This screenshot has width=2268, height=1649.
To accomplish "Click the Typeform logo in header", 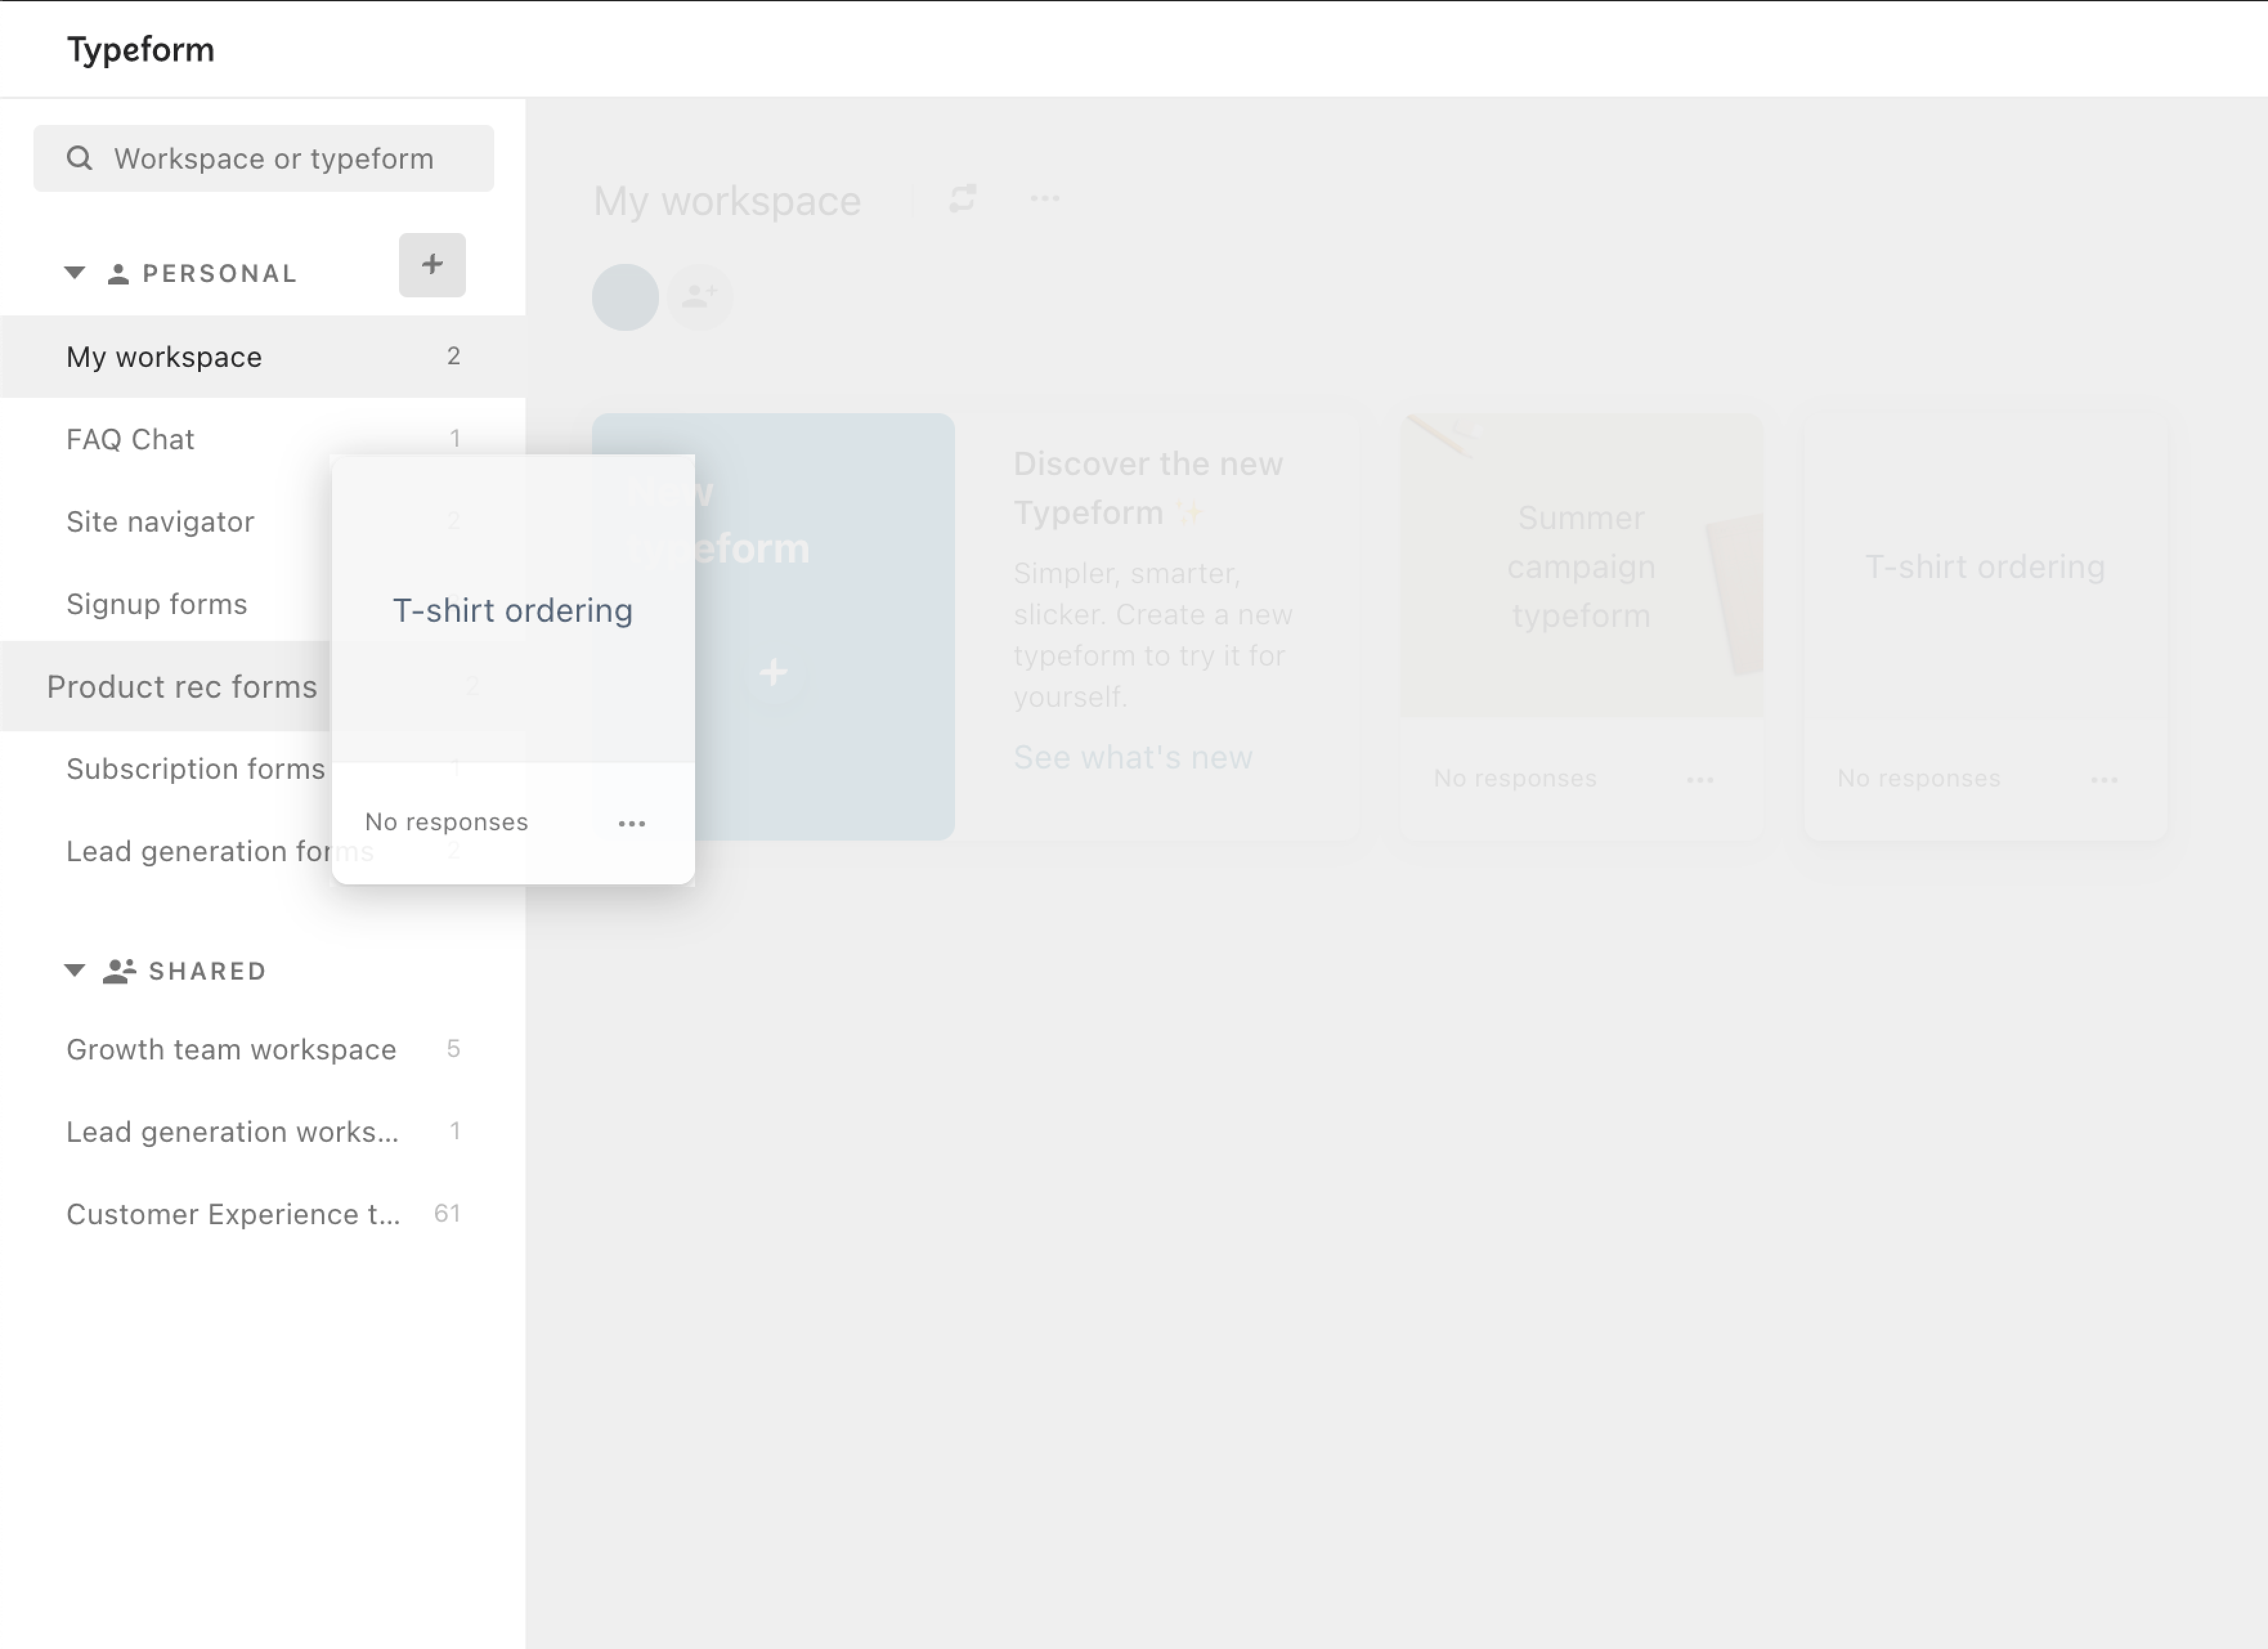I will (140, 49).
